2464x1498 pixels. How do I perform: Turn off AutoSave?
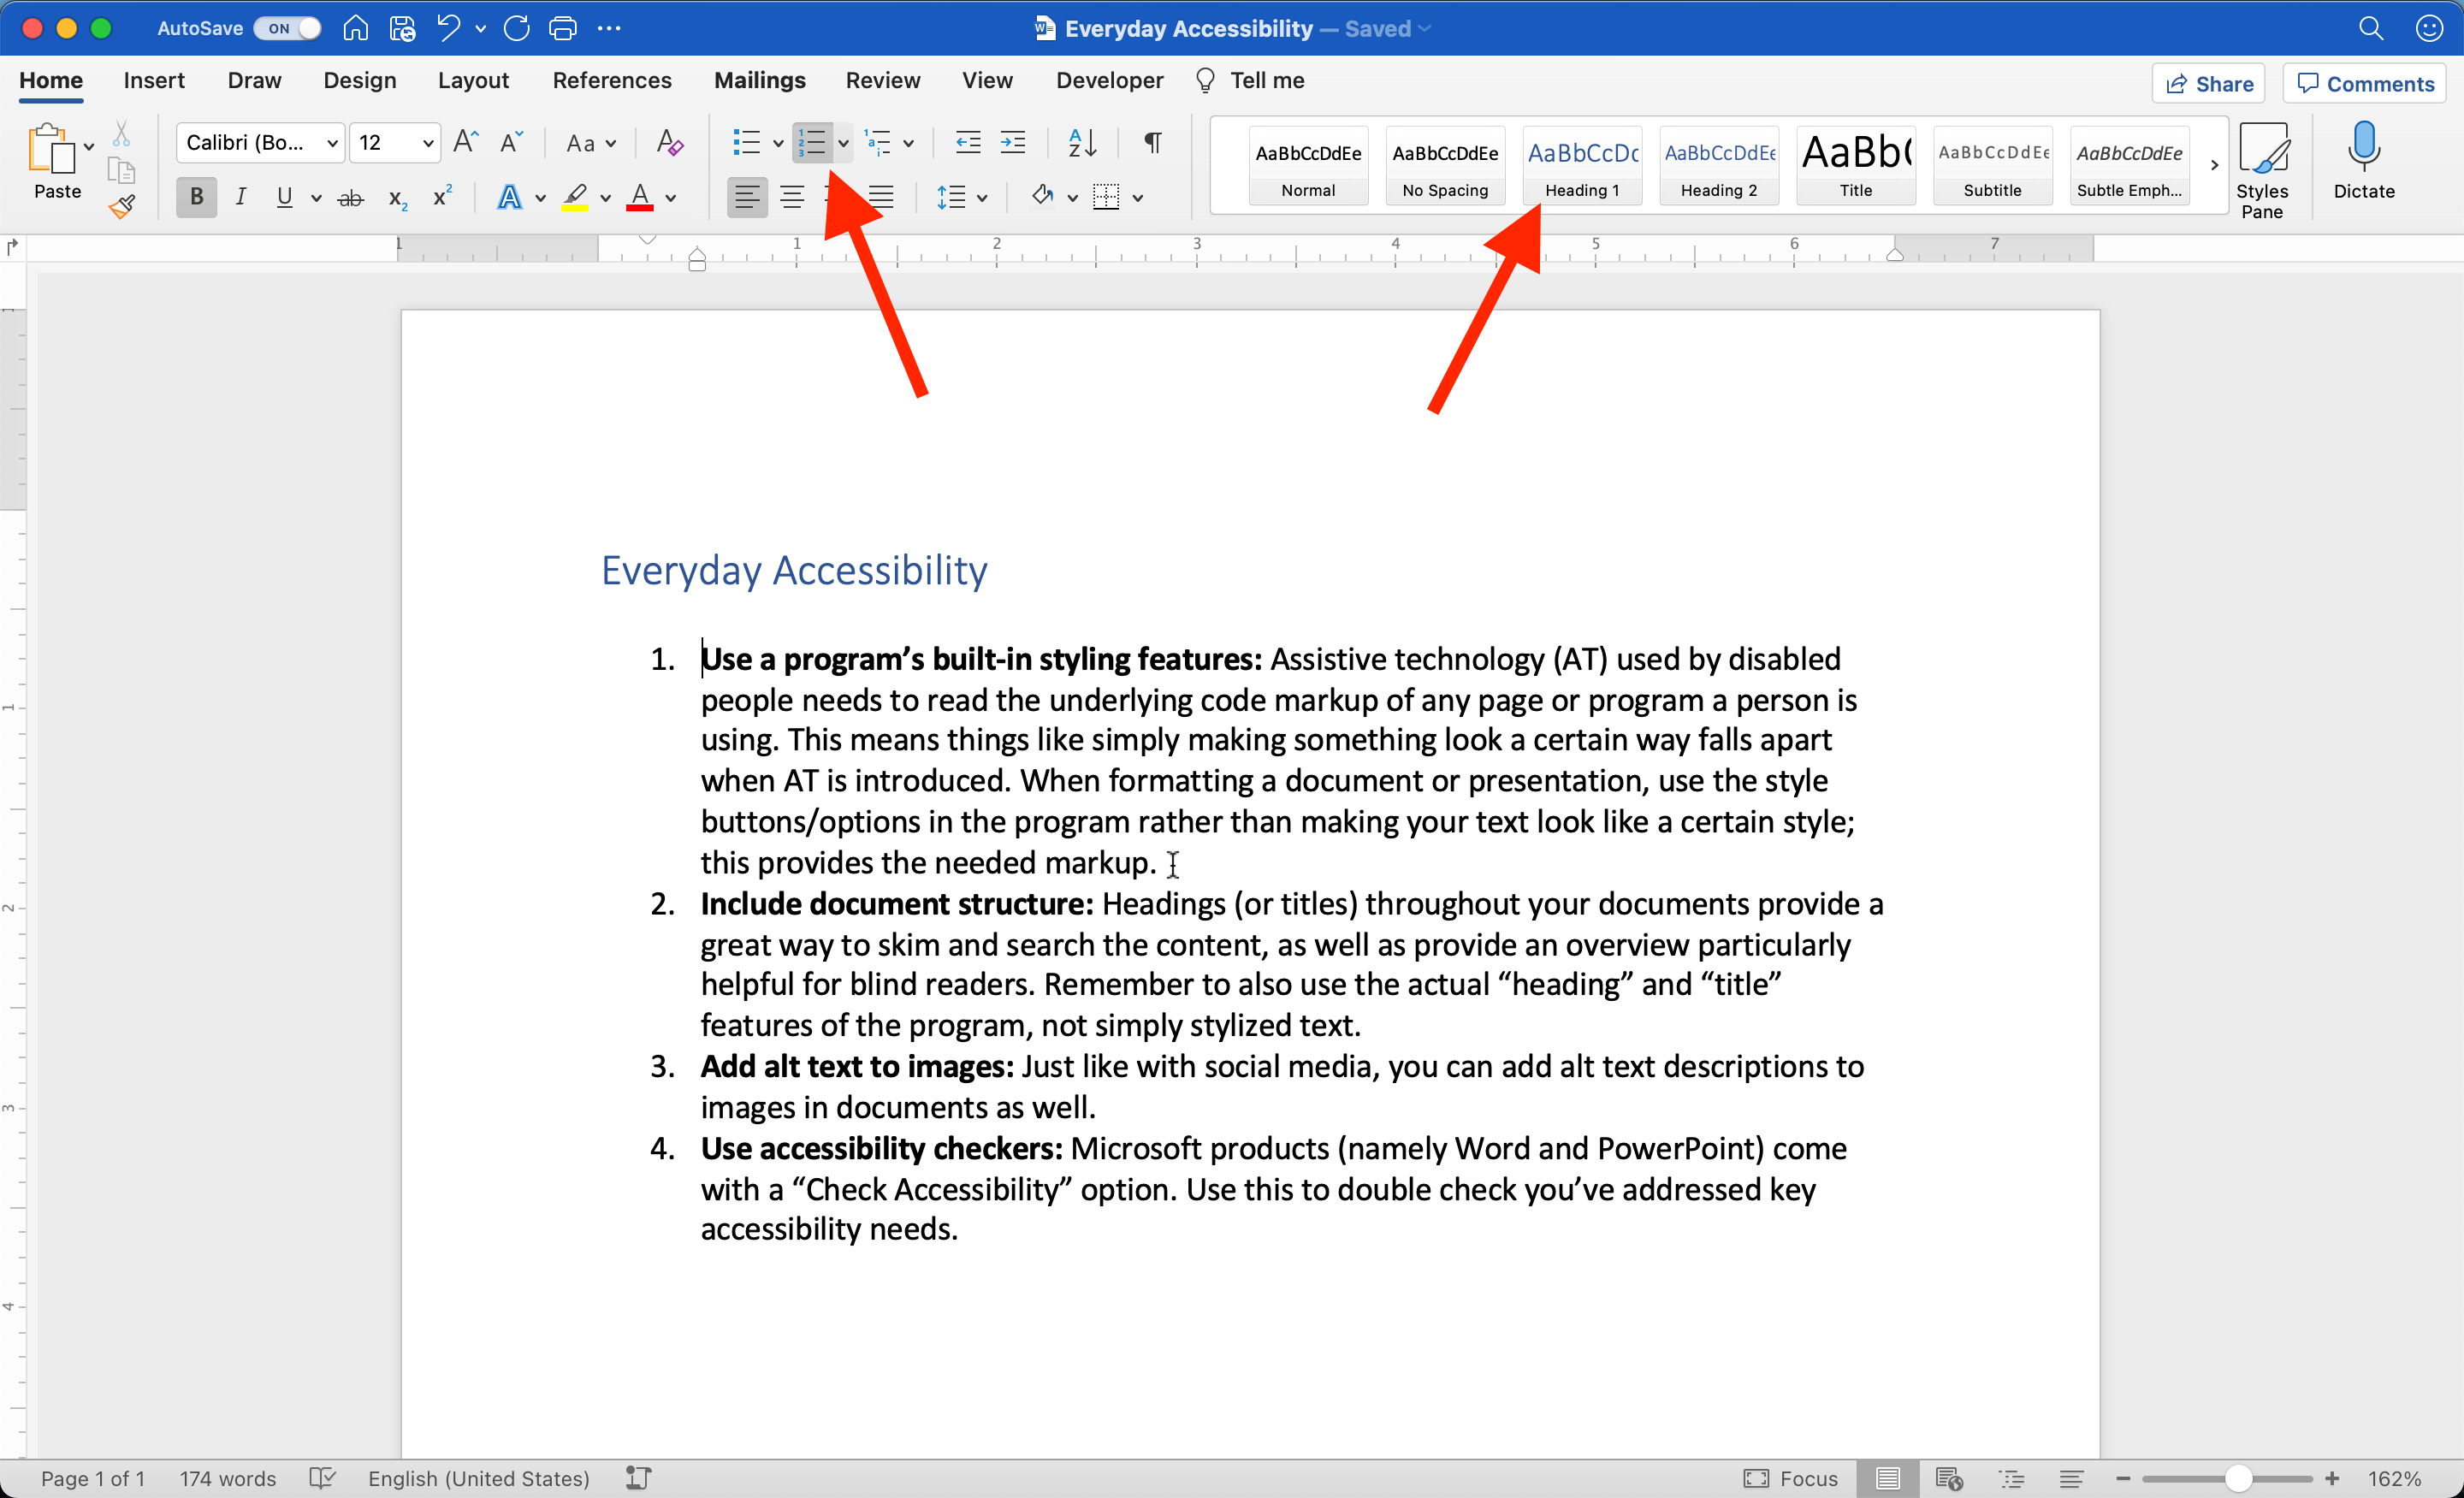click(x=287, y=28)
